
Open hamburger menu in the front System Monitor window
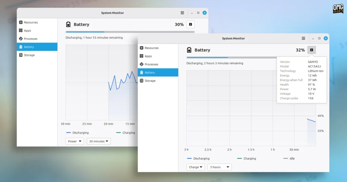pos(303,39)
